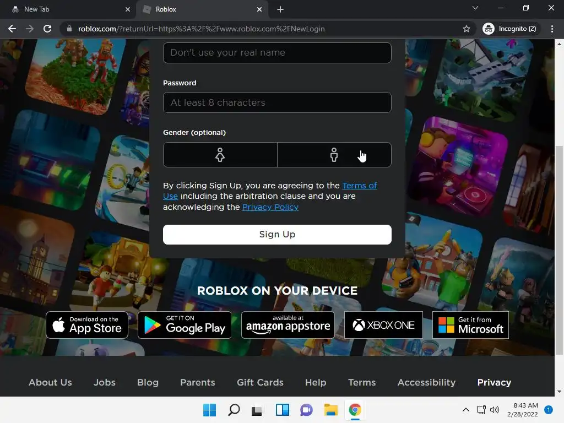Reload the page with the refresh icon
The width and height of the screenshot is (564, 423).
47,29
